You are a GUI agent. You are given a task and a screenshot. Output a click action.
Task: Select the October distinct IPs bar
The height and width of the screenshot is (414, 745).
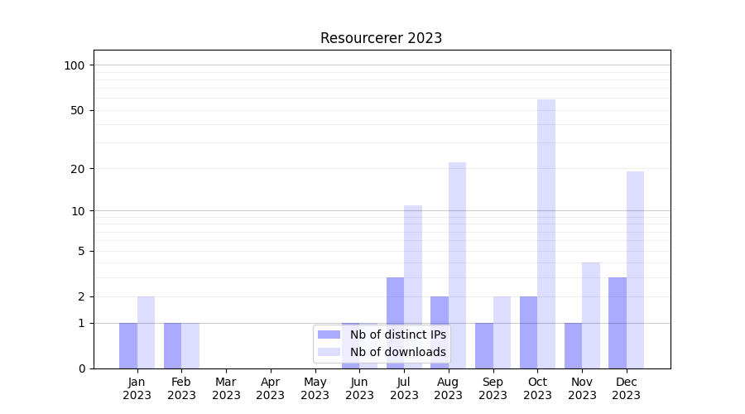click(528, 332)
